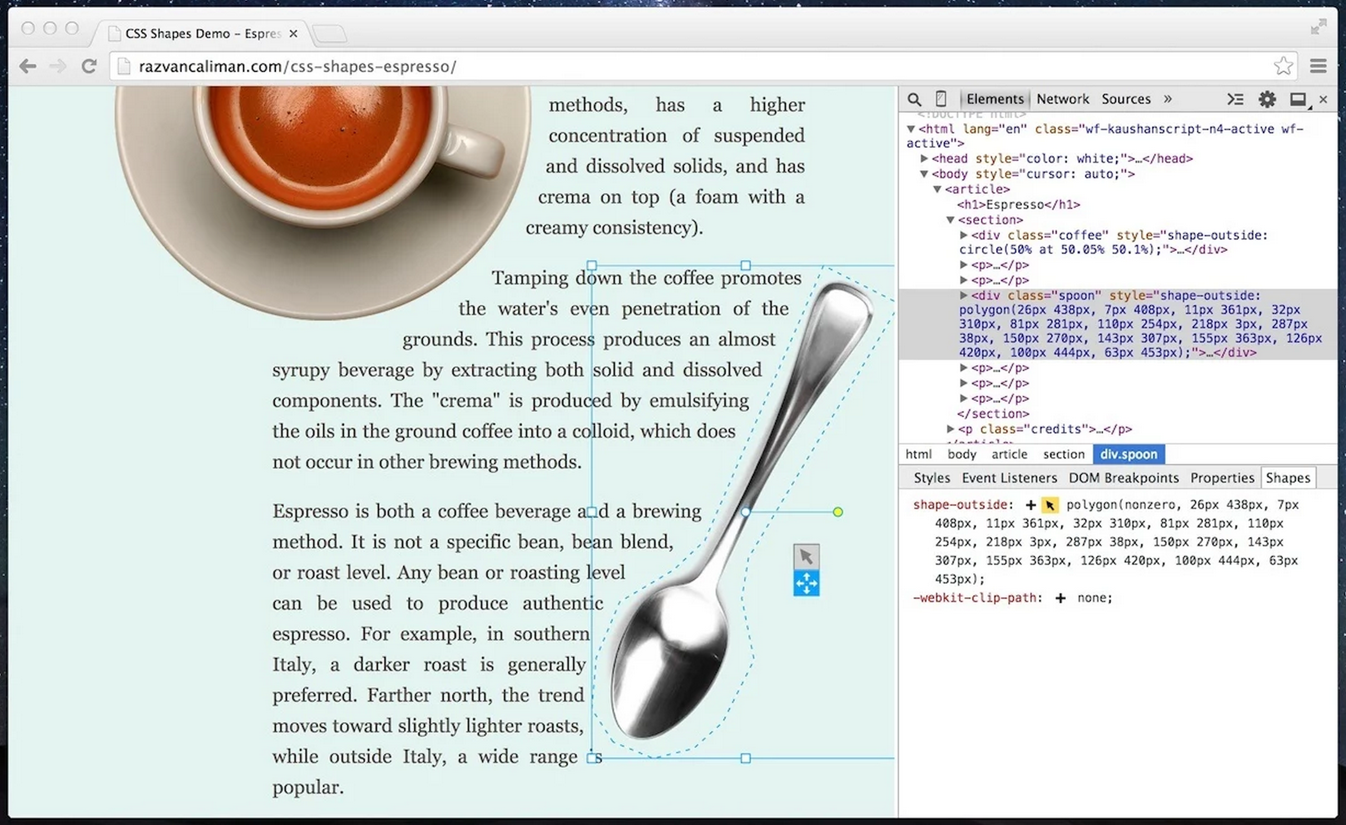
Task: Click the polygon value of shape-outside
Action: coord(1118,541)
